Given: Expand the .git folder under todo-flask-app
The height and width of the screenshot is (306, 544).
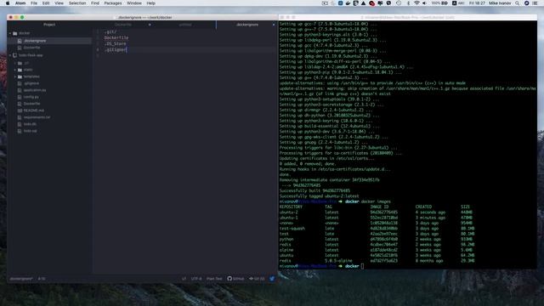Looking at the screenshot, I should 15,63.
